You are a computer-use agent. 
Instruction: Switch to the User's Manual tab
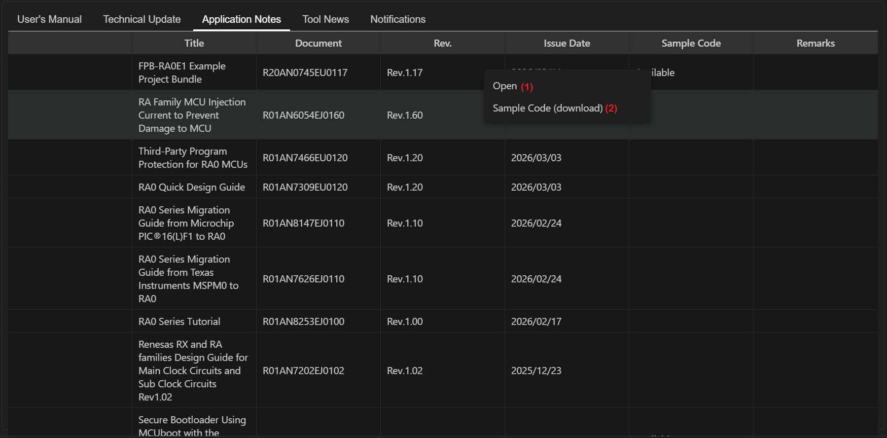pos(49,19)
